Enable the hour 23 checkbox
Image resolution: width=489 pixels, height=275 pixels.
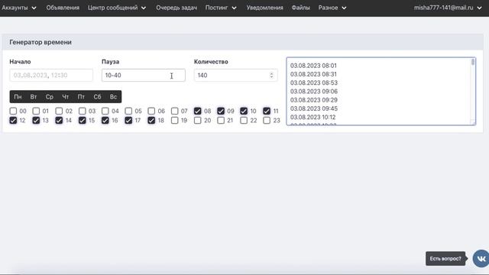[267, 121]
